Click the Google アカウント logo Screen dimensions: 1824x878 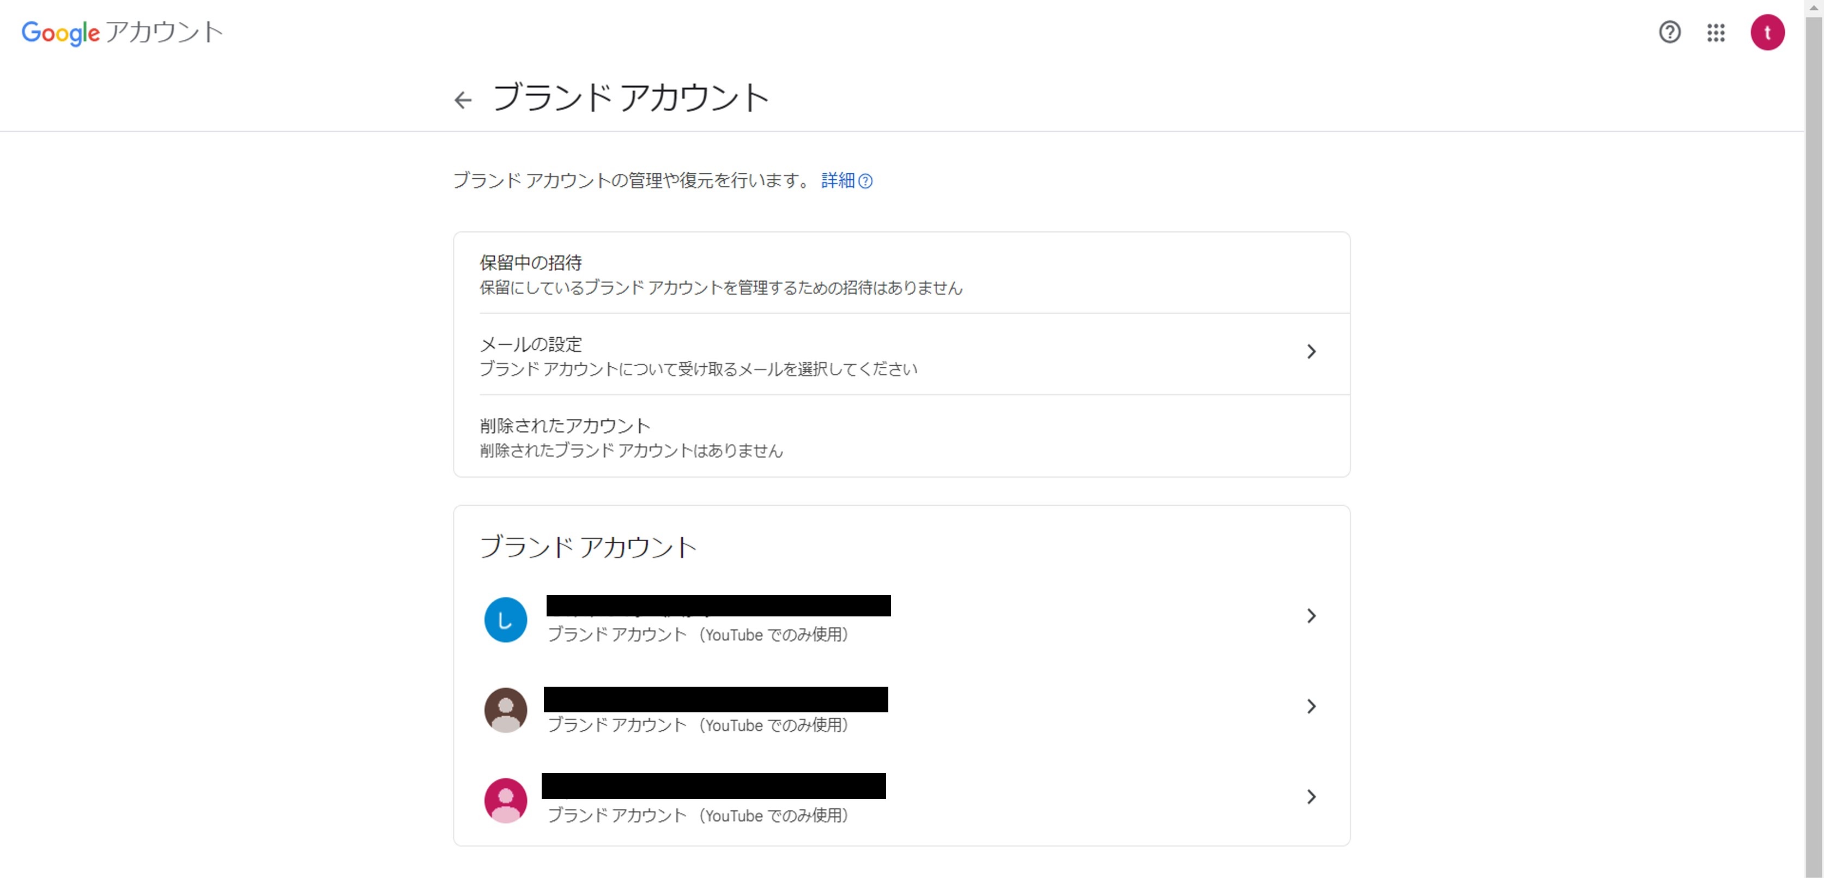[122, 31]
